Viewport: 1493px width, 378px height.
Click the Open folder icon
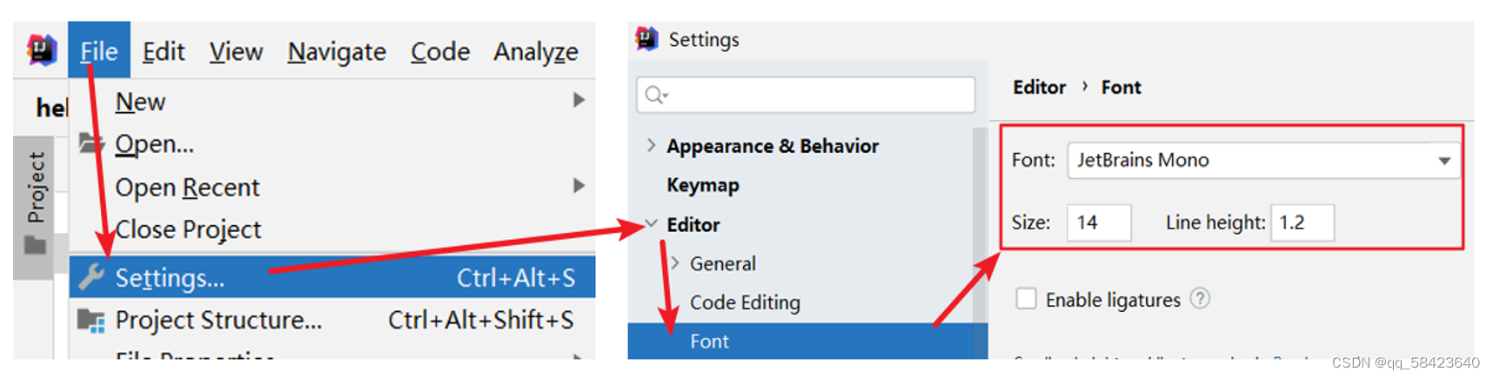click(x=90, y=143)
